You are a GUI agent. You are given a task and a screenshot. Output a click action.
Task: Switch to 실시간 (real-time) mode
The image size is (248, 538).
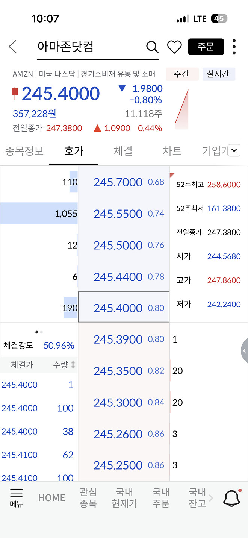[x=219, y=74]
